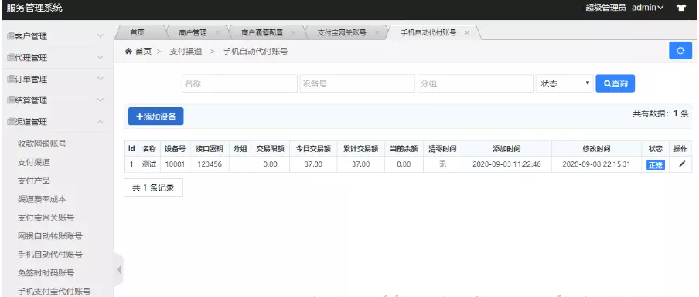Switch to the 商户通道配置 tab

pos(262,32)
